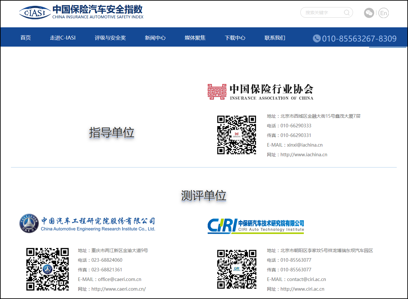Click the C-IASI logo in the header
The height and width of the screenshot is (299, 408).
pyautogui.click(x=35, y=13)
